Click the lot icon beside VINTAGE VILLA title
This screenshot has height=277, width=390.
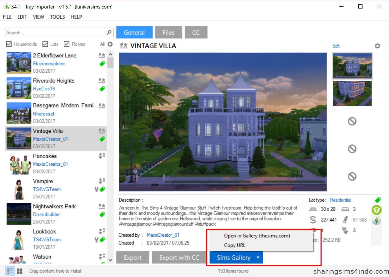[x=124, y=46]
